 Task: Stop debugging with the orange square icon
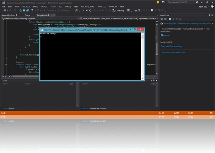87,10
